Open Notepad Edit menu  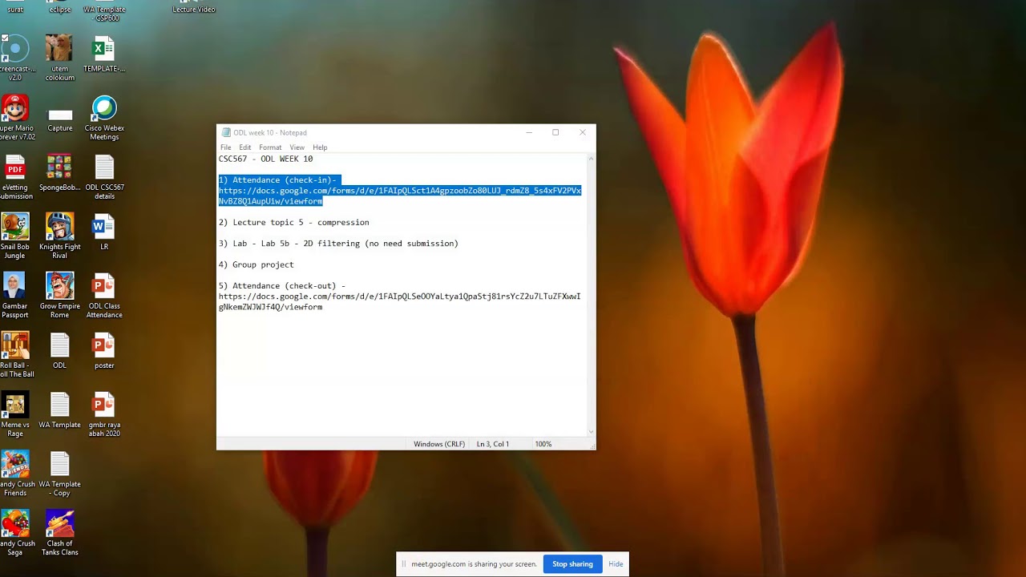(244, 147)
